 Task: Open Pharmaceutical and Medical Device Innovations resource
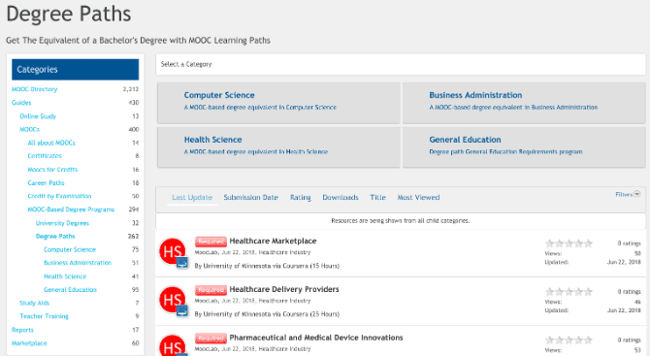(x=316, y=338)
